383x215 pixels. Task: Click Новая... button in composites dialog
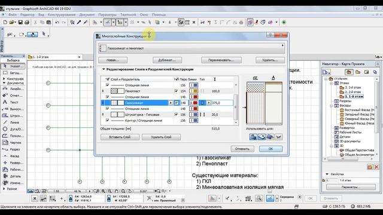point(113,60)
